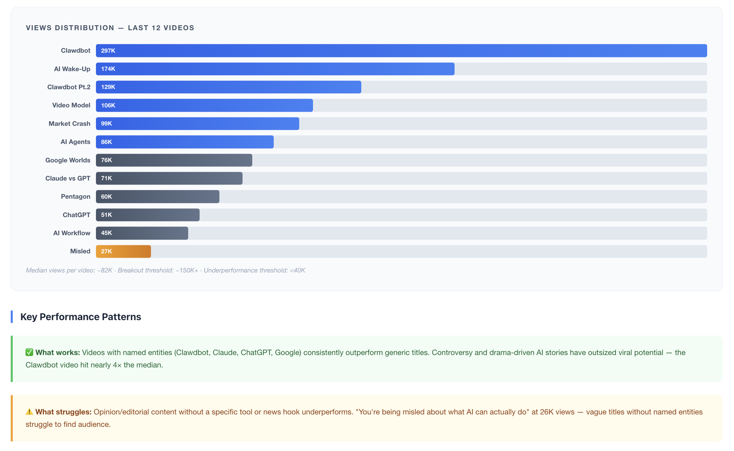Image resolution: width=734 pixels, height=451 pixels.
Task: Click the "Misled" row label
Action: tap(80, 251)
